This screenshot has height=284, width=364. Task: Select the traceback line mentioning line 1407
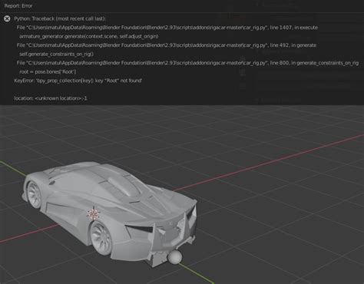tap(167, 28)
